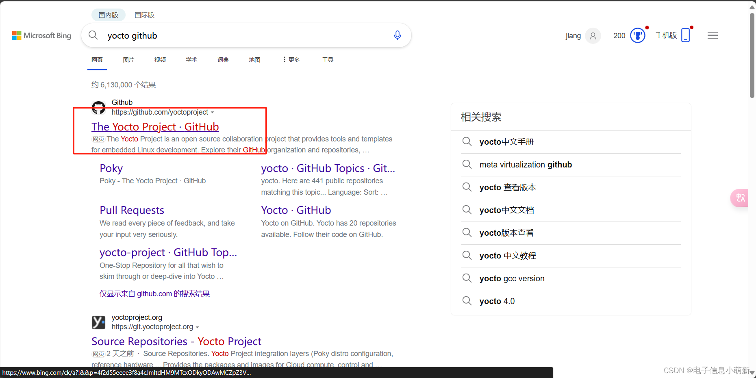The height and width of the screenshot is (378, 756).
Task: Search related term meta virtualization github
Action: click(526, 165)
